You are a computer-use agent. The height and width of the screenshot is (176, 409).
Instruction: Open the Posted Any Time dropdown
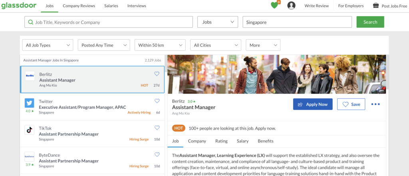[104, 45]
